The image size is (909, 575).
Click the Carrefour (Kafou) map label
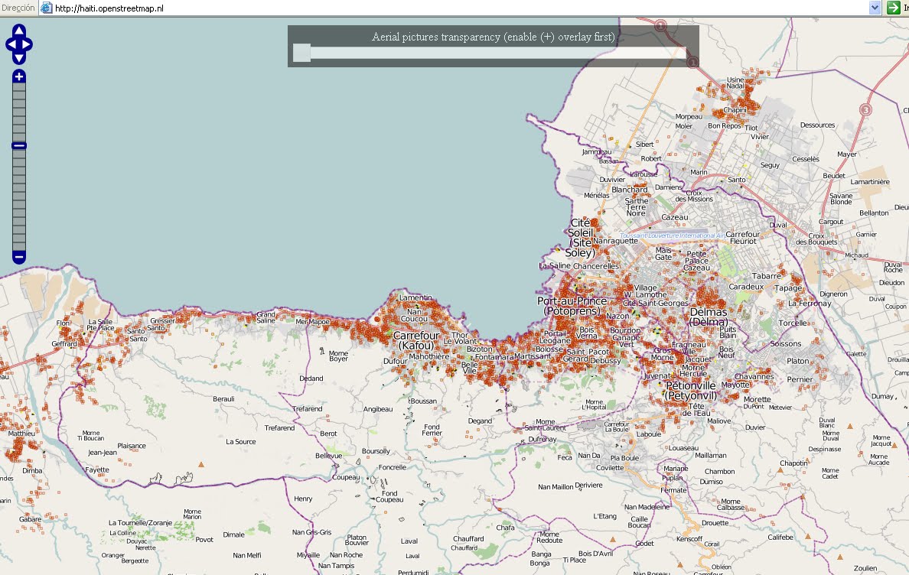(416, 340)
